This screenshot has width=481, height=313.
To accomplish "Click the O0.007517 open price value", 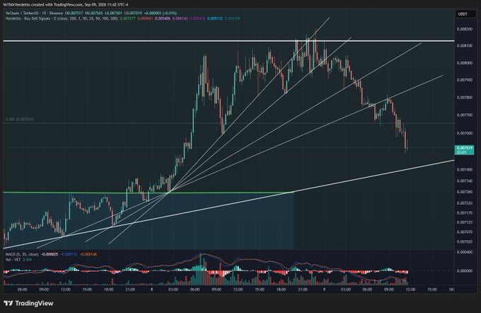I will click(x=74, y=13).
